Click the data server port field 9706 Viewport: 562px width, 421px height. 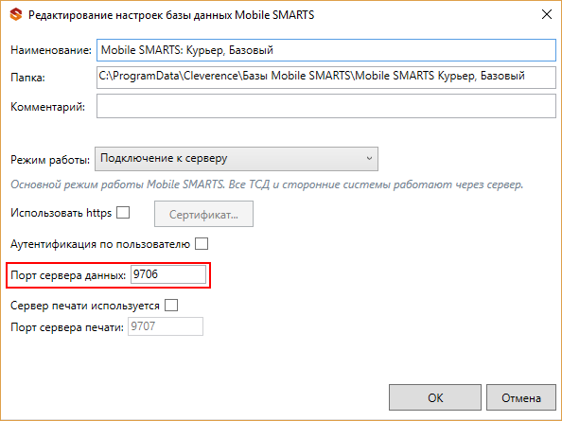168,274
